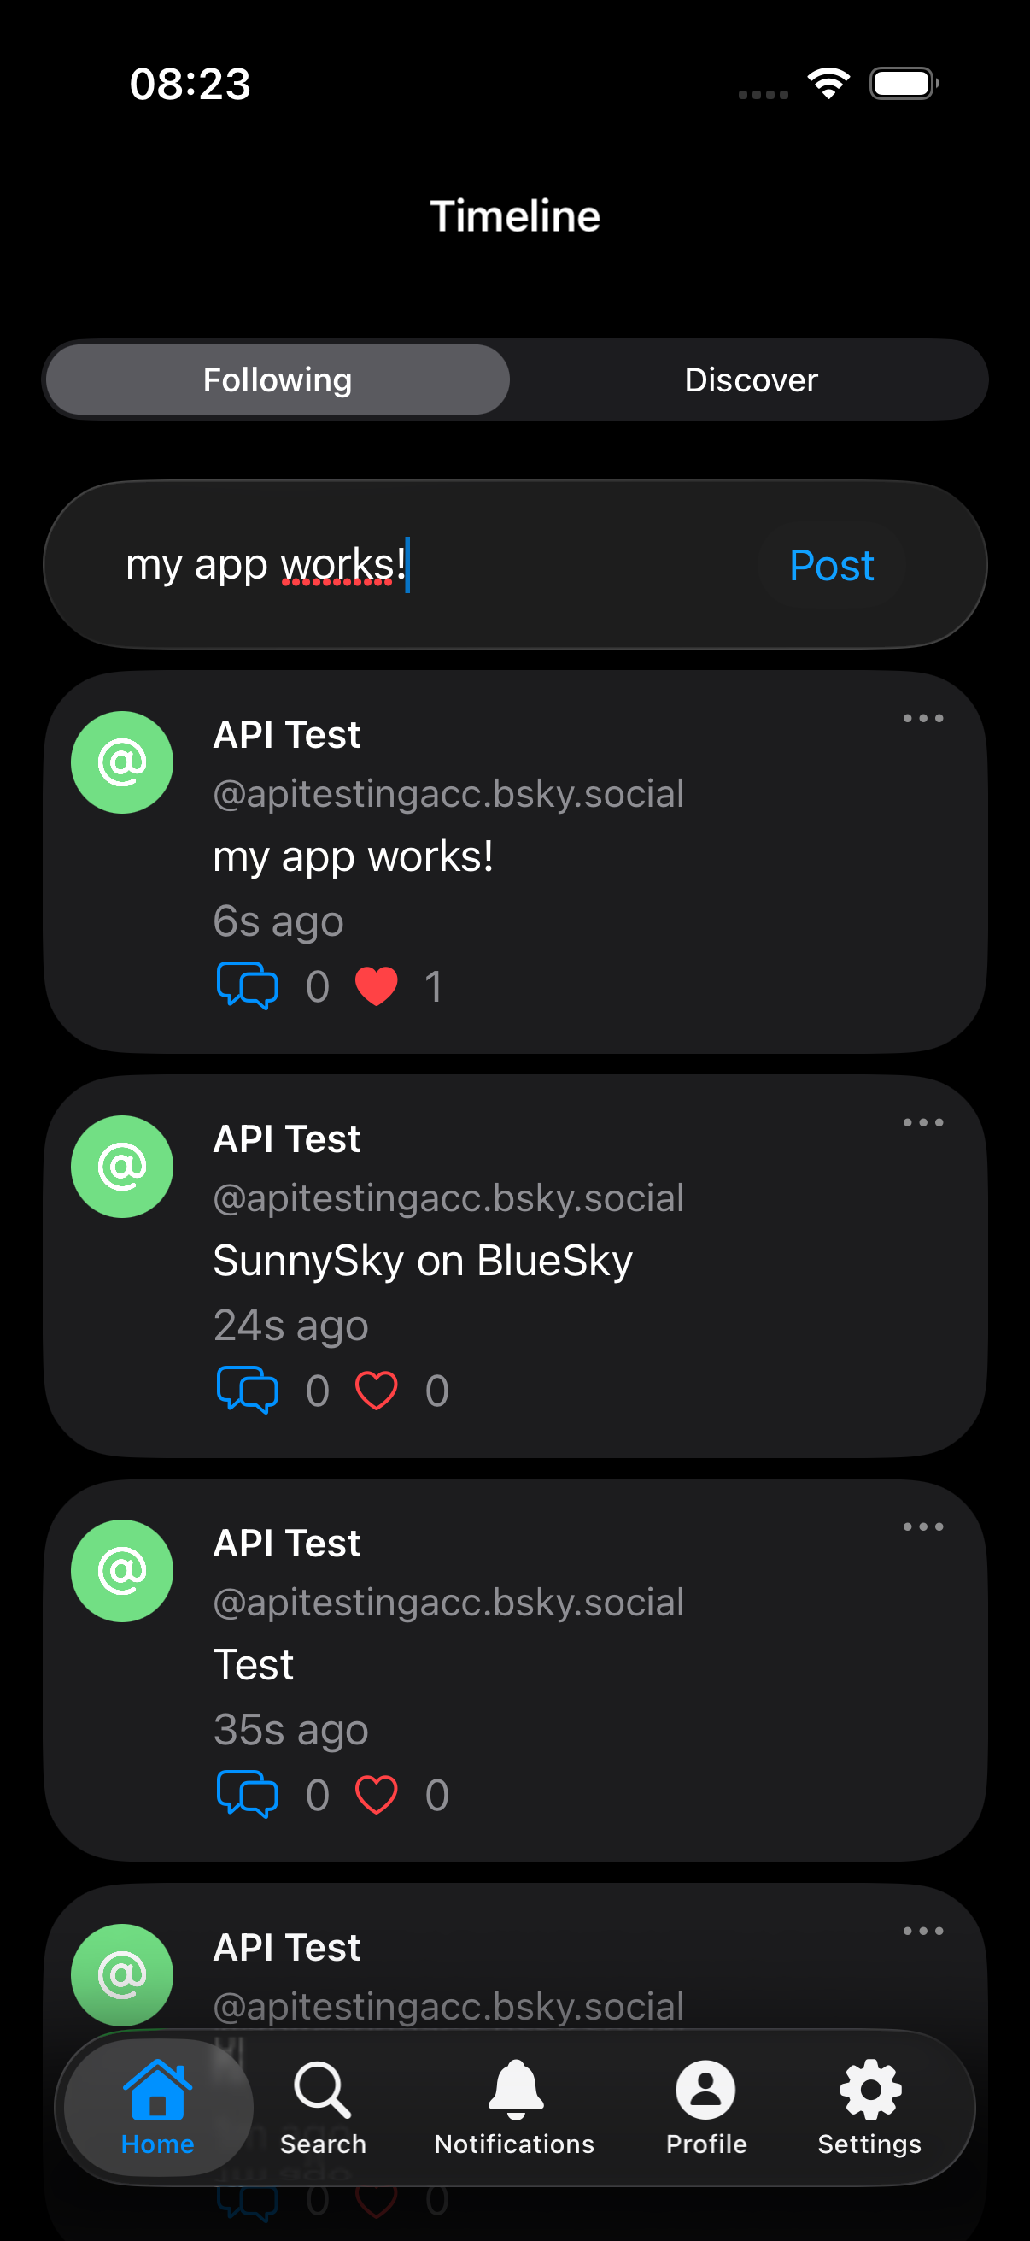
Task: Focus the post compose text field
Action: click(x=418, y=566)
